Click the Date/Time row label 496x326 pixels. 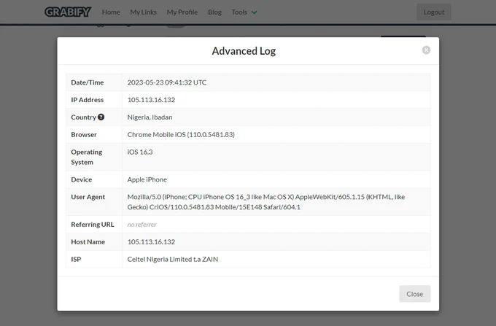click(88, 82)
